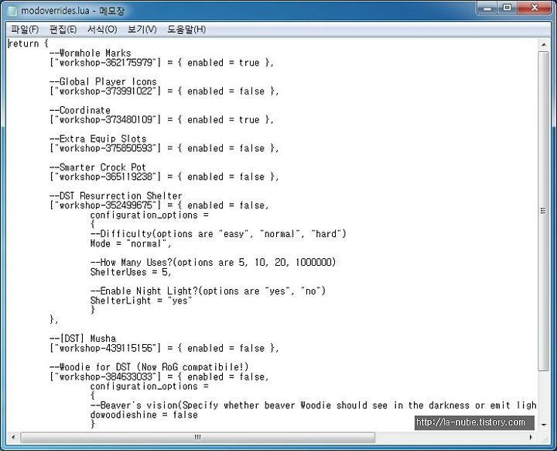
Task: Click the horizontal scrollbar left arrow
Action: (x=13, y=437)
